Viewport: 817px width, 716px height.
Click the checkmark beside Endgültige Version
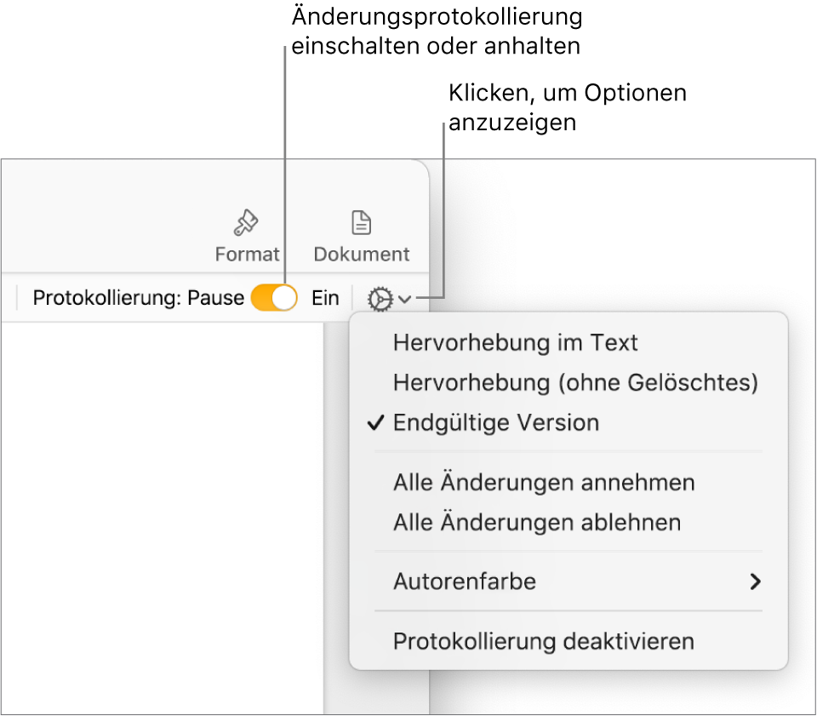(x=374, y=423)
